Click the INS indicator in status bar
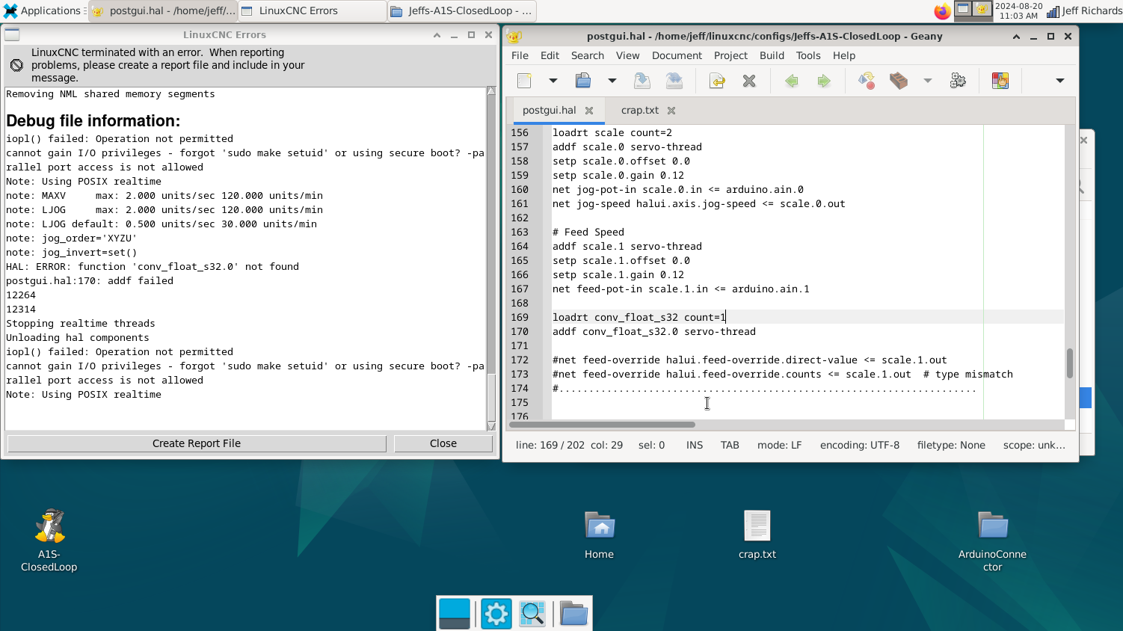The height and width of the screenshot is (631, 1123). click(x=695, y=446)
